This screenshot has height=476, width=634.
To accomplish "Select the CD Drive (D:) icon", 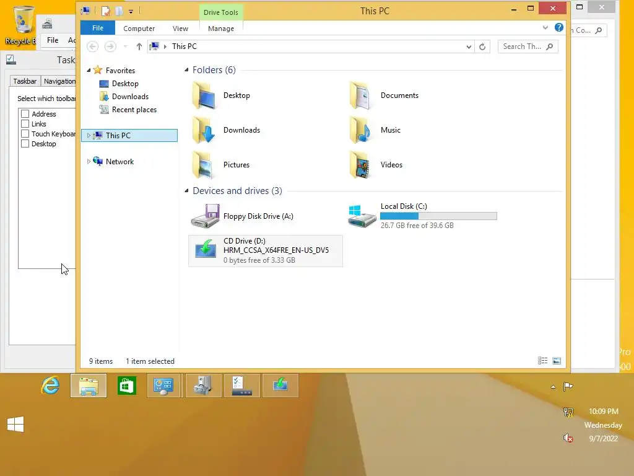I will 206,249.
